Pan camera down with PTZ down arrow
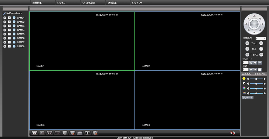 pyautogui.click(x=254, y=32)
